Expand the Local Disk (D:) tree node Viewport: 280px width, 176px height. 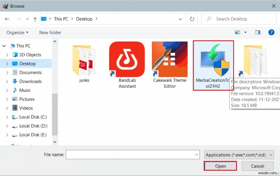7,126
